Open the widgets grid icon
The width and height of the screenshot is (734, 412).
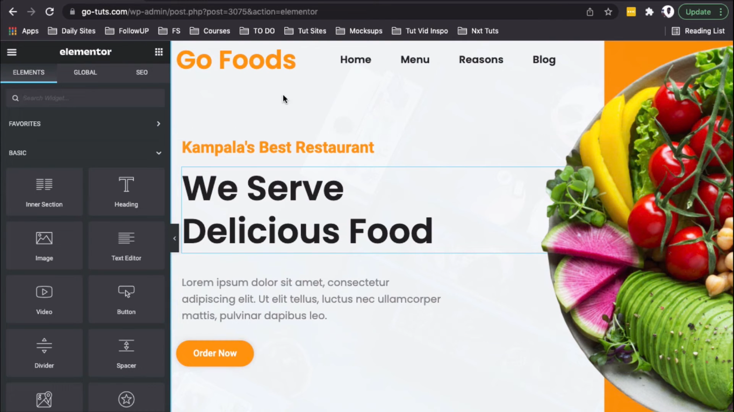coord(159,52)
